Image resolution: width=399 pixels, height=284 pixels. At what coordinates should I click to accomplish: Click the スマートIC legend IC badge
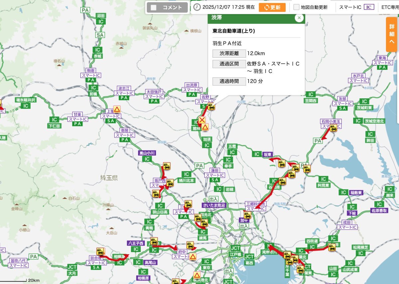click(369, 7)
